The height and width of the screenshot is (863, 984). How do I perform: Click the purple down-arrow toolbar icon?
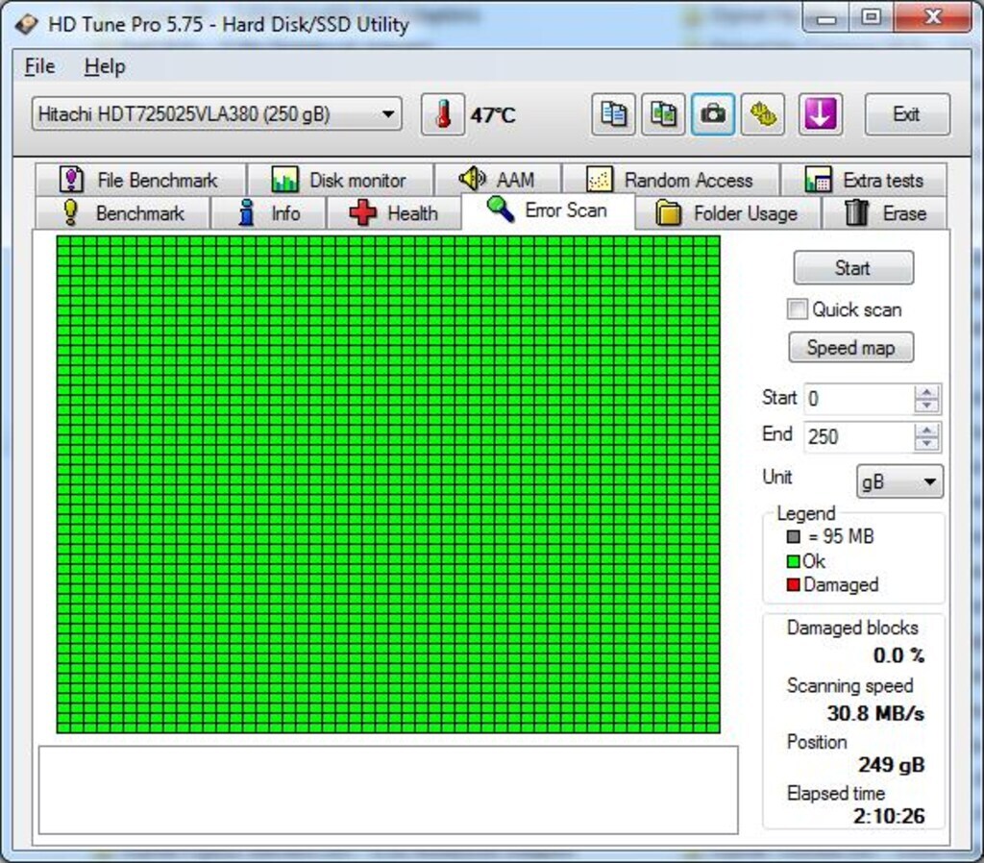[x=821, y=114]
